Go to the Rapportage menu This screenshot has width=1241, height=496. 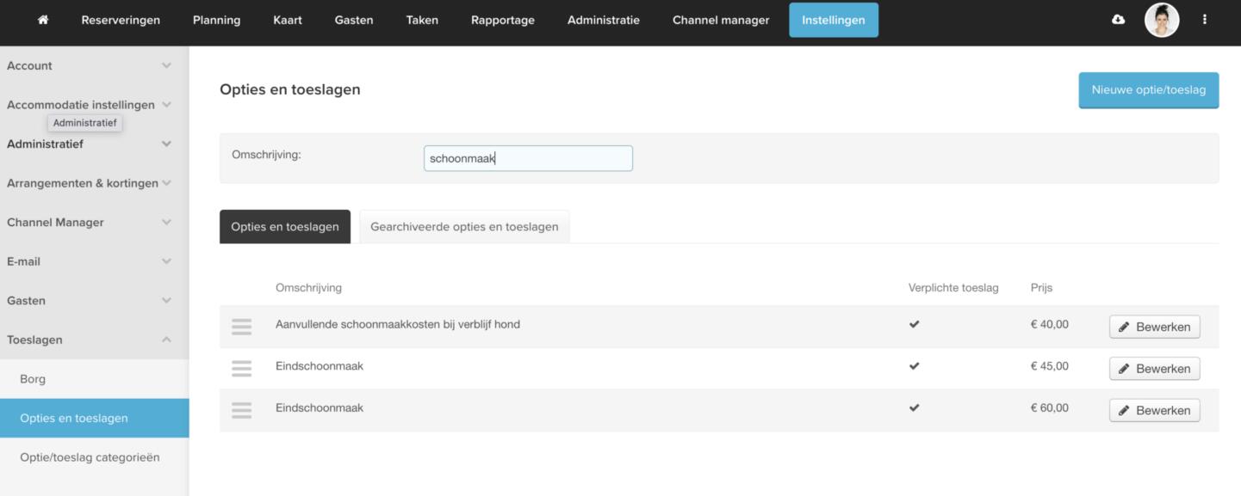pos(502,20)
